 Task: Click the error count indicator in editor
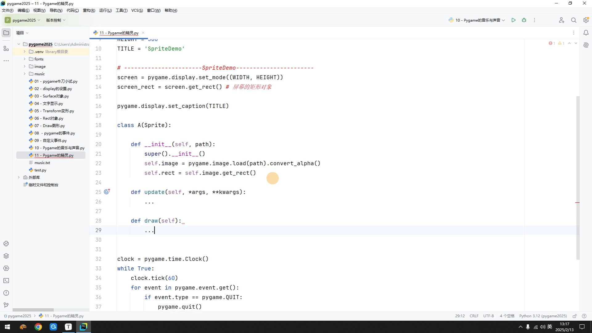(552, 43)
